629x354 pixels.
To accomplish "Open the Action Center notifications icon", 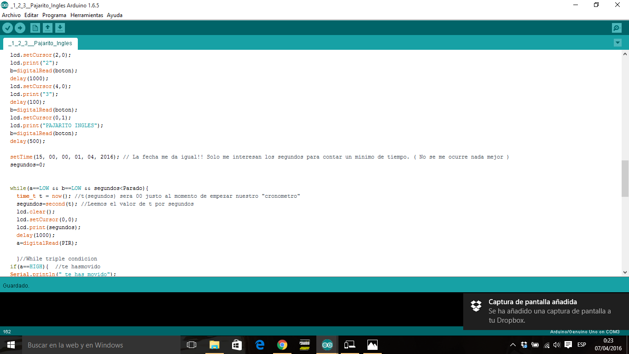I will point(568,345).
